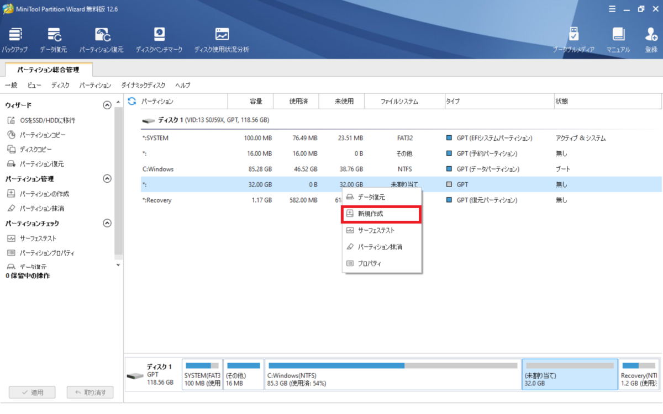Open パーティションプロパティ in sidebar

pyautogui.click(x=41, y=253)
